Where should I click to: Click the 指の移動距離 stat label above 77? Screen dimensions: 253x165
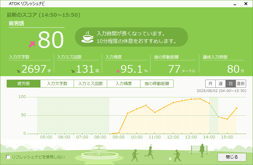coord(166,57)
